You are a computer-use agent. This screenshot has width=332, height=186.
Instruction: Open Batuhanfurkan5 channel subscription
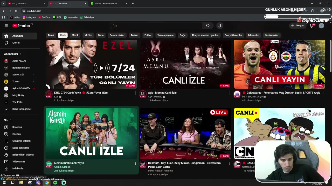point(19,68)
